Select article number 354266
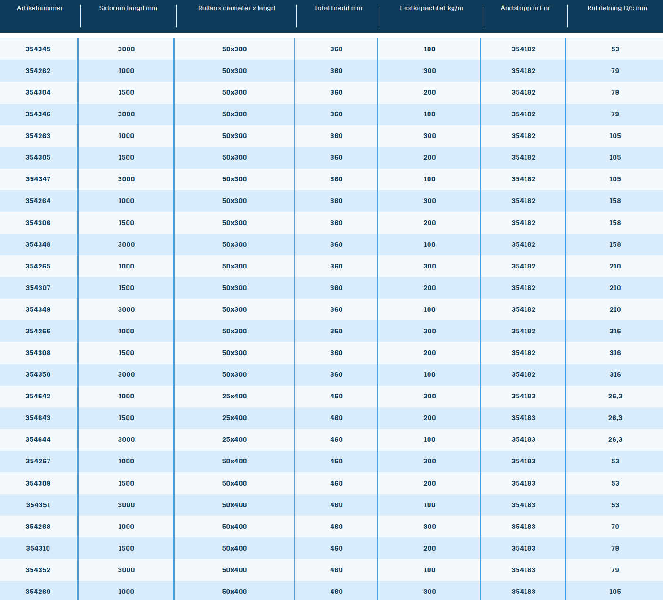Viewport: 663px width, 600px height. coord(38,331)
